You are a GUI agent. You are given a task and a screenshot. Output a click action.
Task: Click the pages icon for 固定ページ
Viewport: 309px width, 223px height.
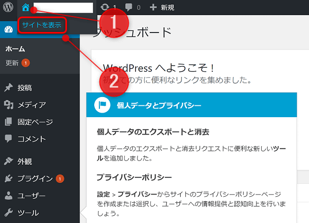point(8,122)
